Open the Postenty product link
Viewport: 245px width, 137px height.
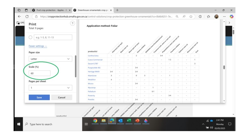91,96
